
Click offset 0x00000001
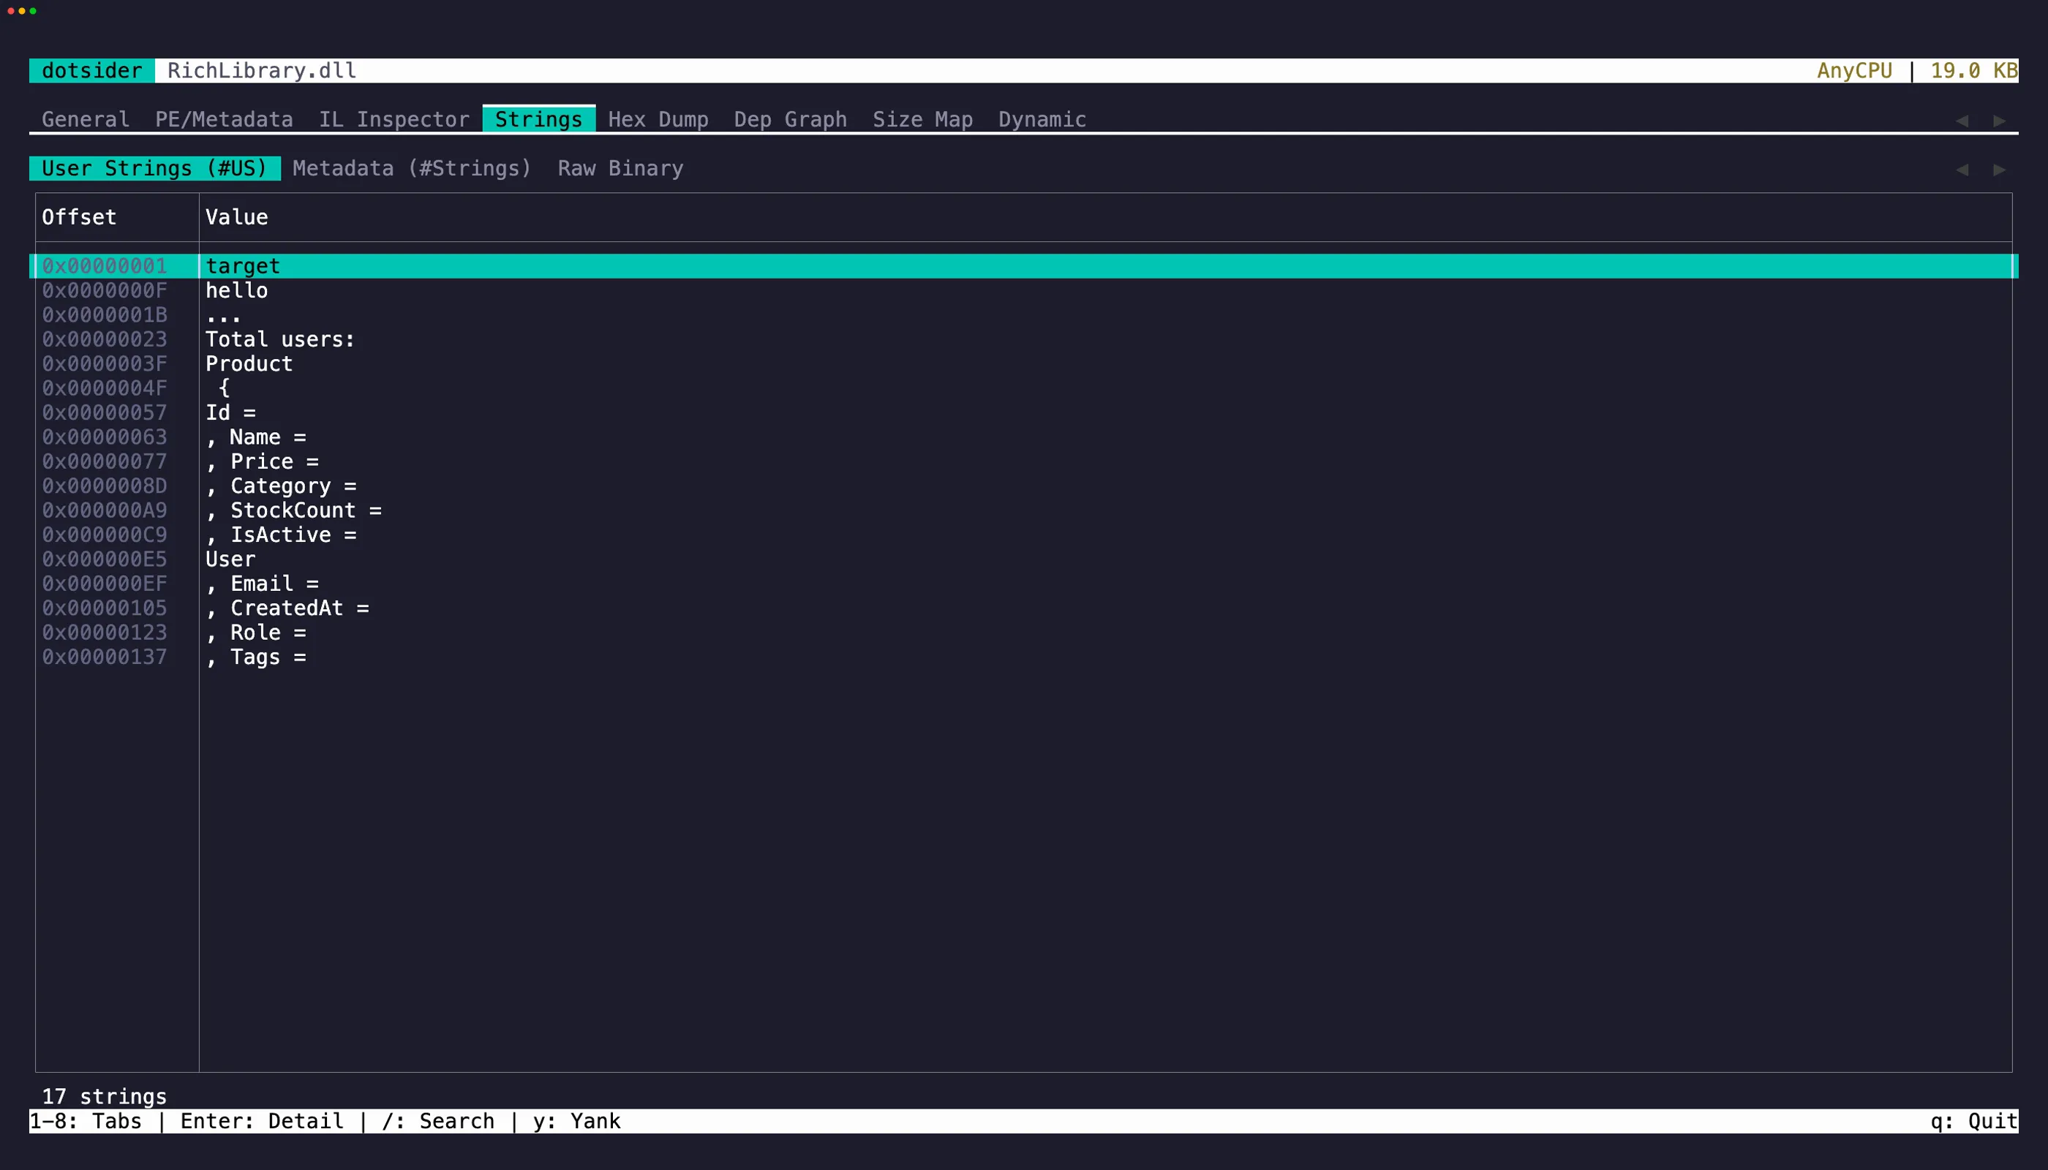click(105, 266)
